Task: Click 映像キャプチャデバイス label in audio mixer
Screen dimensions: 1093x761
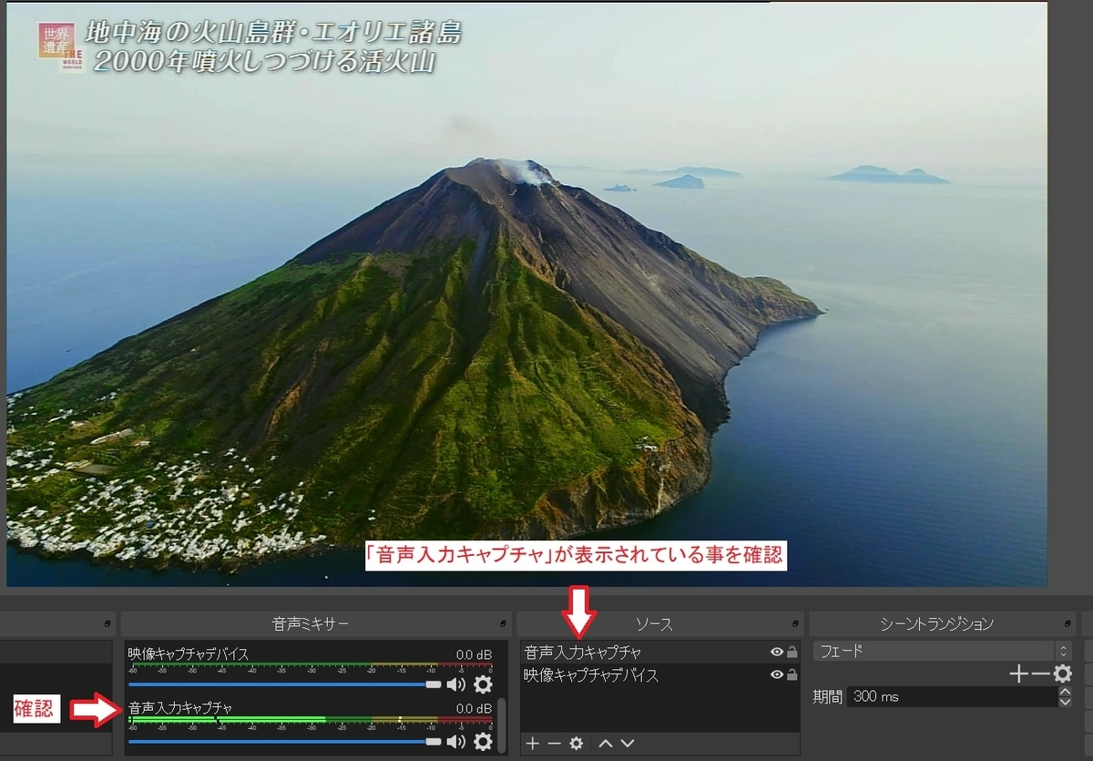Action: (189, 653)
